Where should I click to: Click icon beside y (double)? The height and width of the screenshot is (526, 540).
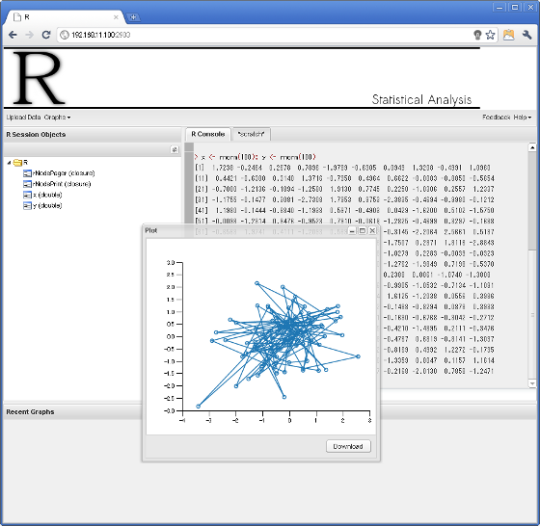(x=27, y=206)
